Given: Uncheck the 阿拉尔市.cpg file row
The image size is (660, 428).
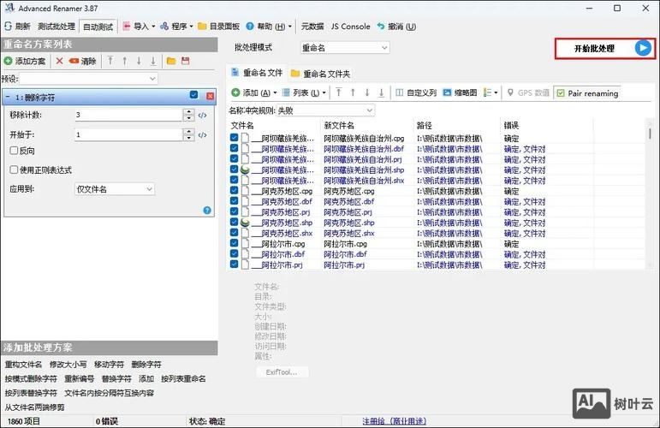Looking at the screenshot, I should 234,243.
